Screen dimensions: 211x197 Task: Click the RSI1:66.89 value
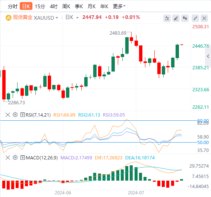(64, 115)
